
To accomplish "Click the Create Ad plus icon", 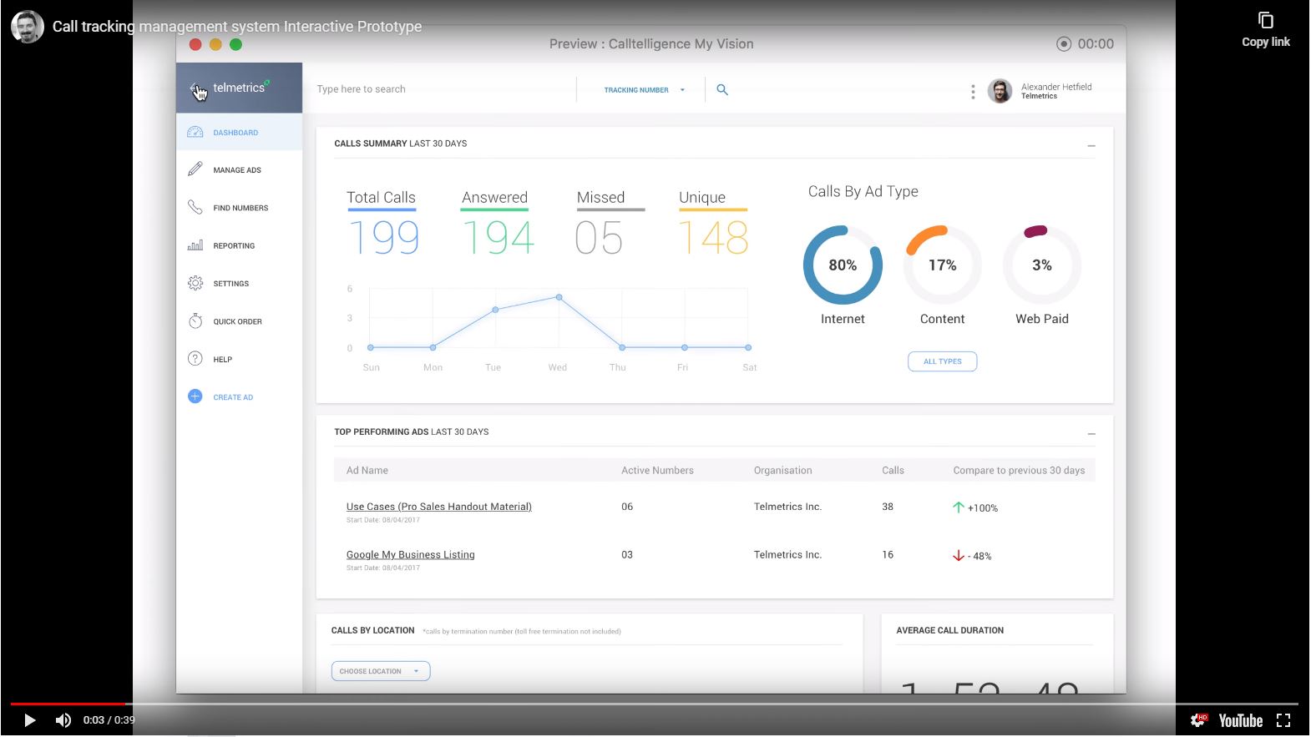I will (x=195, y=396).
